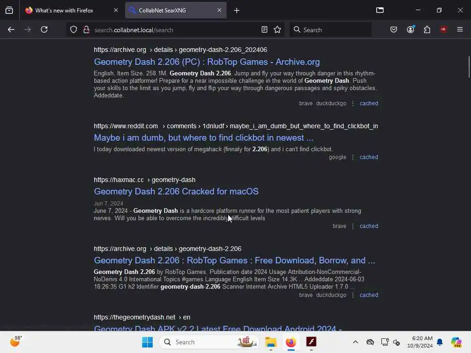Viewport: 471px width, 353px height.
Task: Open cached copy of geometry-dash-2.206 archive result
Action: click(x=369, y=295)
